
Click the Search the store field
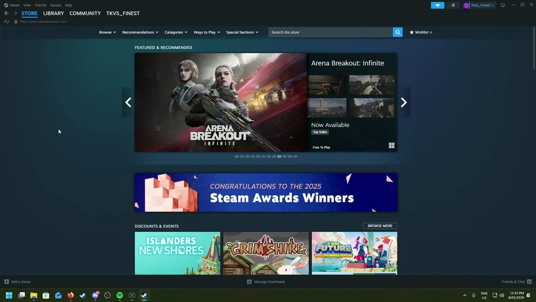[331, 32]
